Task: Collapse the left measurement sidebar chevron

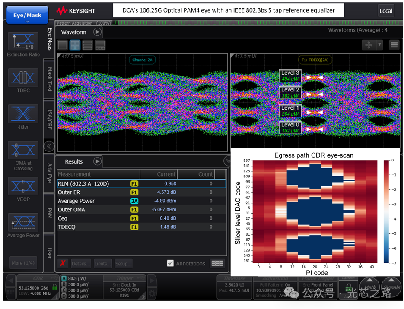Action: pyautogui.click(x=49, y=146)
